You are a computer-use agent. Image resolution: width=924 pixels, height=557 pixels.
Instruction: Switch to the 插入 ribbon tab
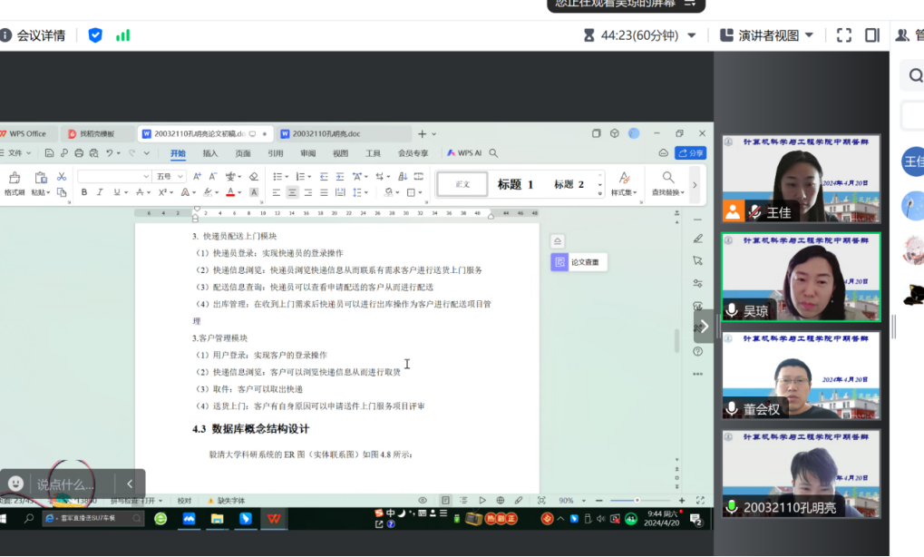[210, 153]
